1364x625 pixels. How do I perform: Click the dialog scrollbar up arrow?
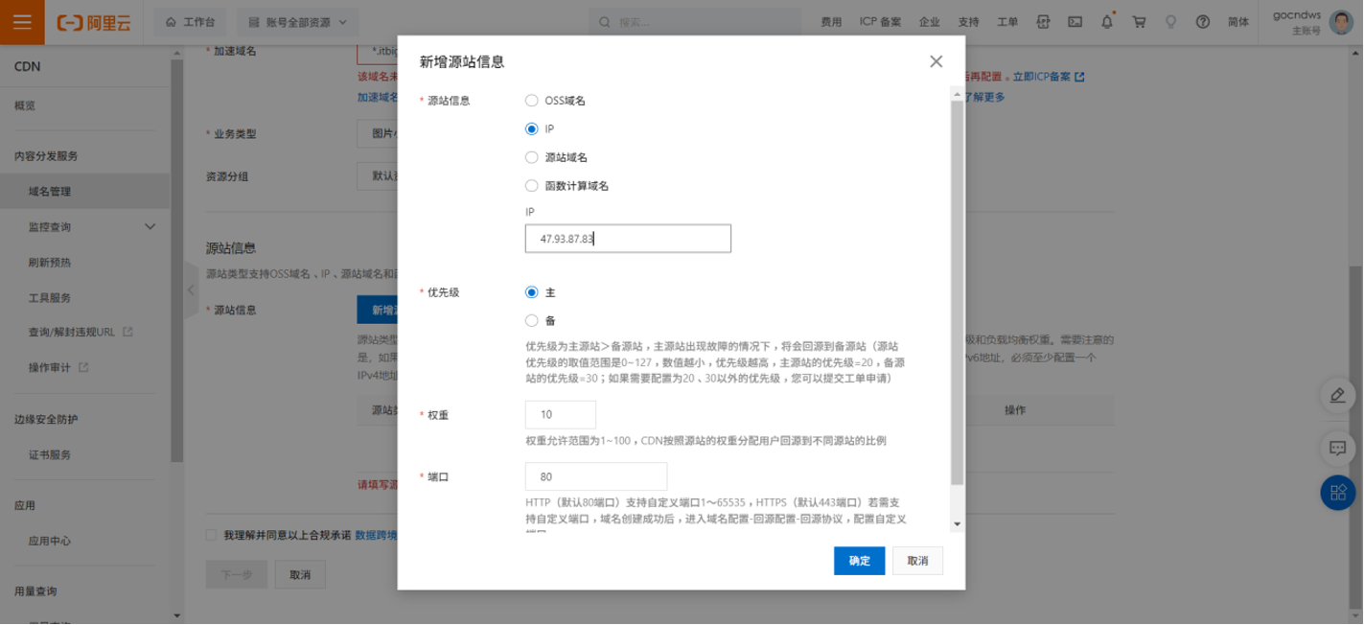coord(957,93)
